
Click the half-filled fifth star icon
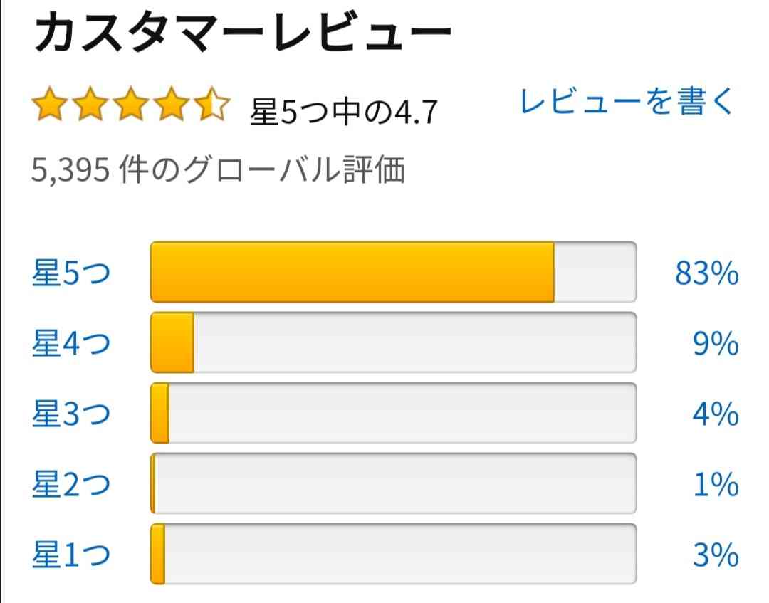tap(212, 103)
